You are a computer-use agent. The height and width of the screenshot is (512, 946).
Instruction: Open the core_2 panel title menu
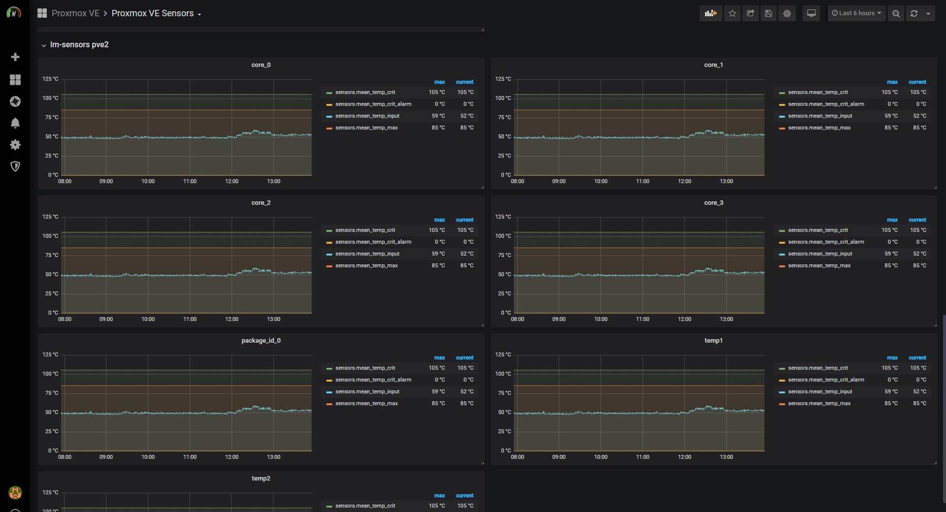pyautogui.click(x=261, y=203)
